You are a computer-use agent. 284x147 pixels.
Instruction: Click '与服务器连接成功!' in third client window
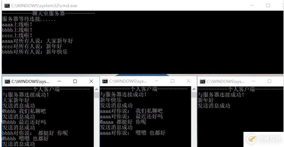(x=221, y=95)
